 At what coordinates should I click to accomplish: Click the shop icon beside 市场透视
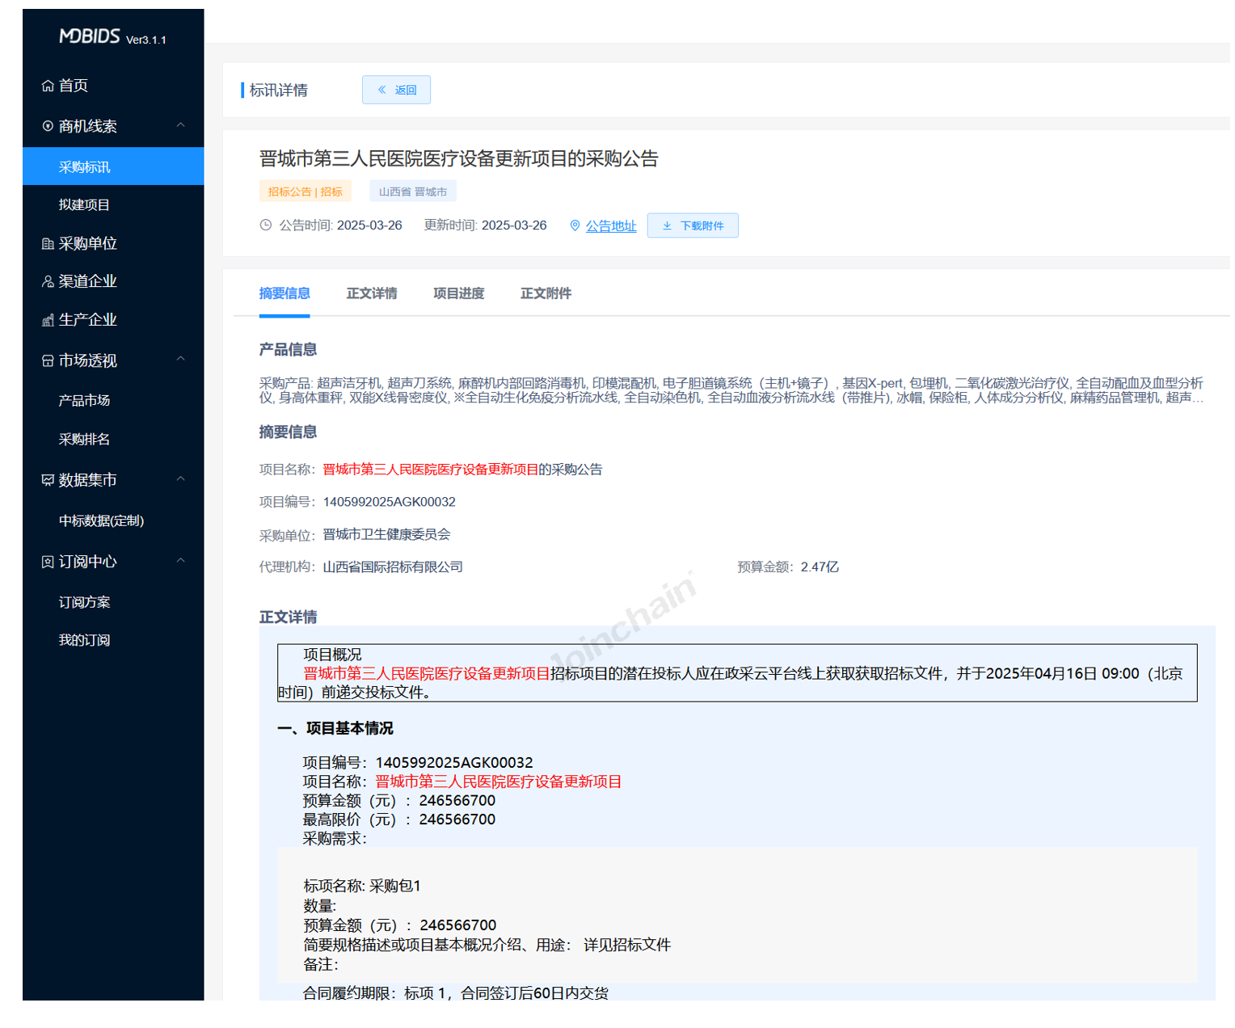tap(48, 360)
